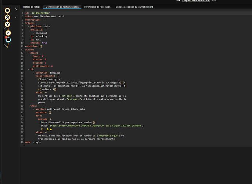Viewport: 252px width, 184px height.
Task: Click the 'milliseconds: 0' line
Action: pyautogui.click(x=43, y=66)
